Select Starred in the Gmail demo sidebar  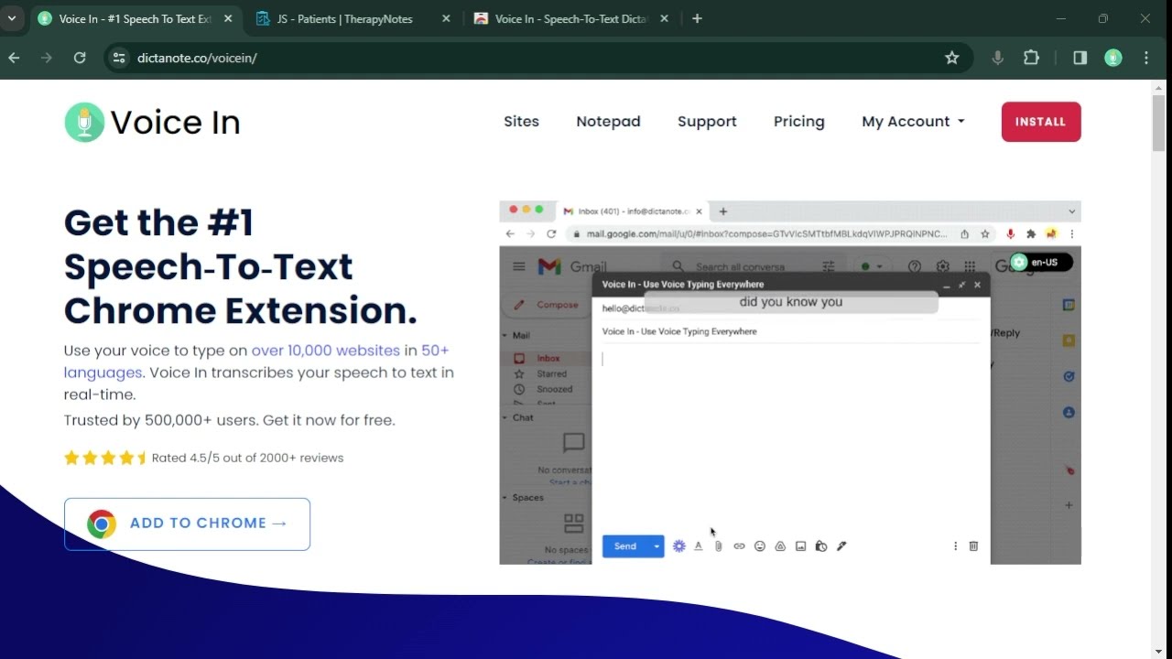pyautogui.click(x=551, y=373)
